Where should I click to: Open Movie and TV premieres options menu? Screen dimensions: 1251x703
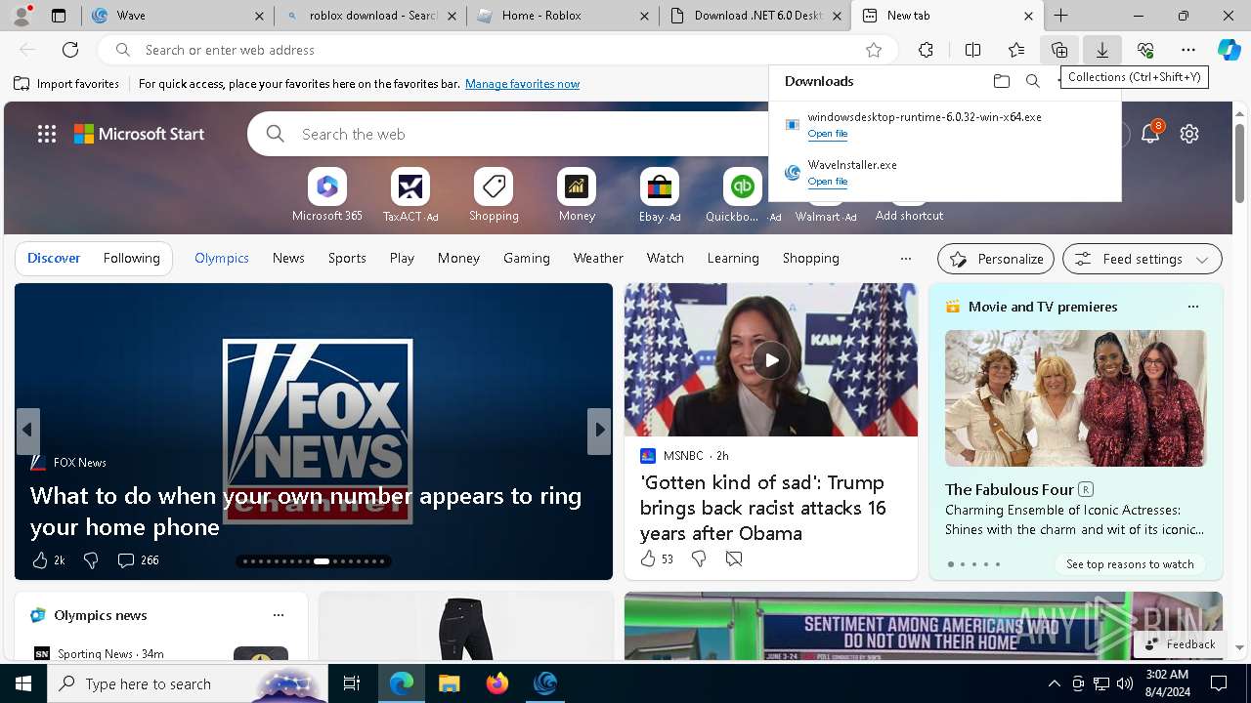tap(1192, 307)
